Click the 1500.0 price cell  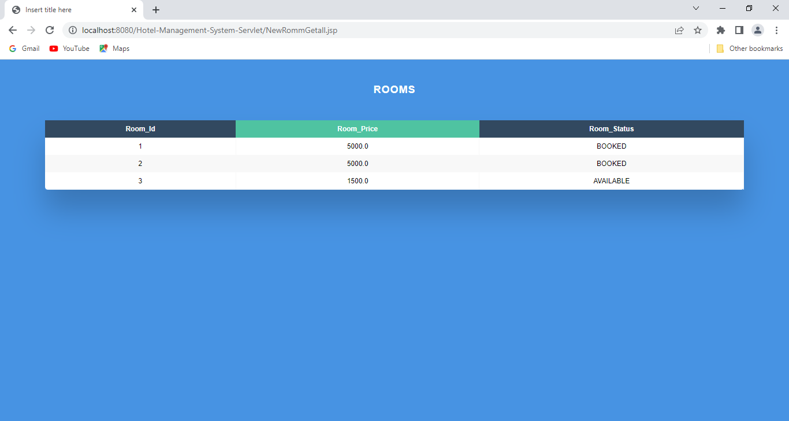pyautogui.click(x=358, y=181)
